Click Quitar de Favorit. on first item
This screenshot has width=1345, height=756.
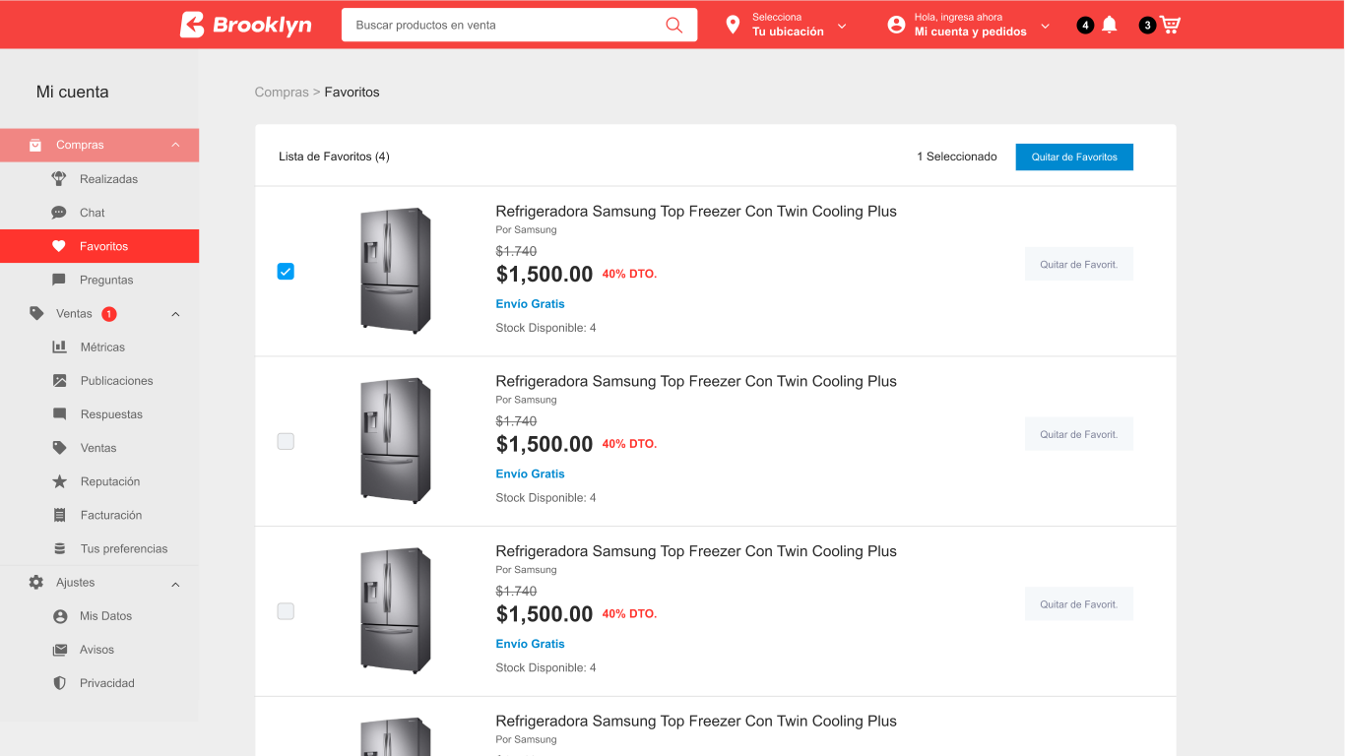pos(1079,264)
